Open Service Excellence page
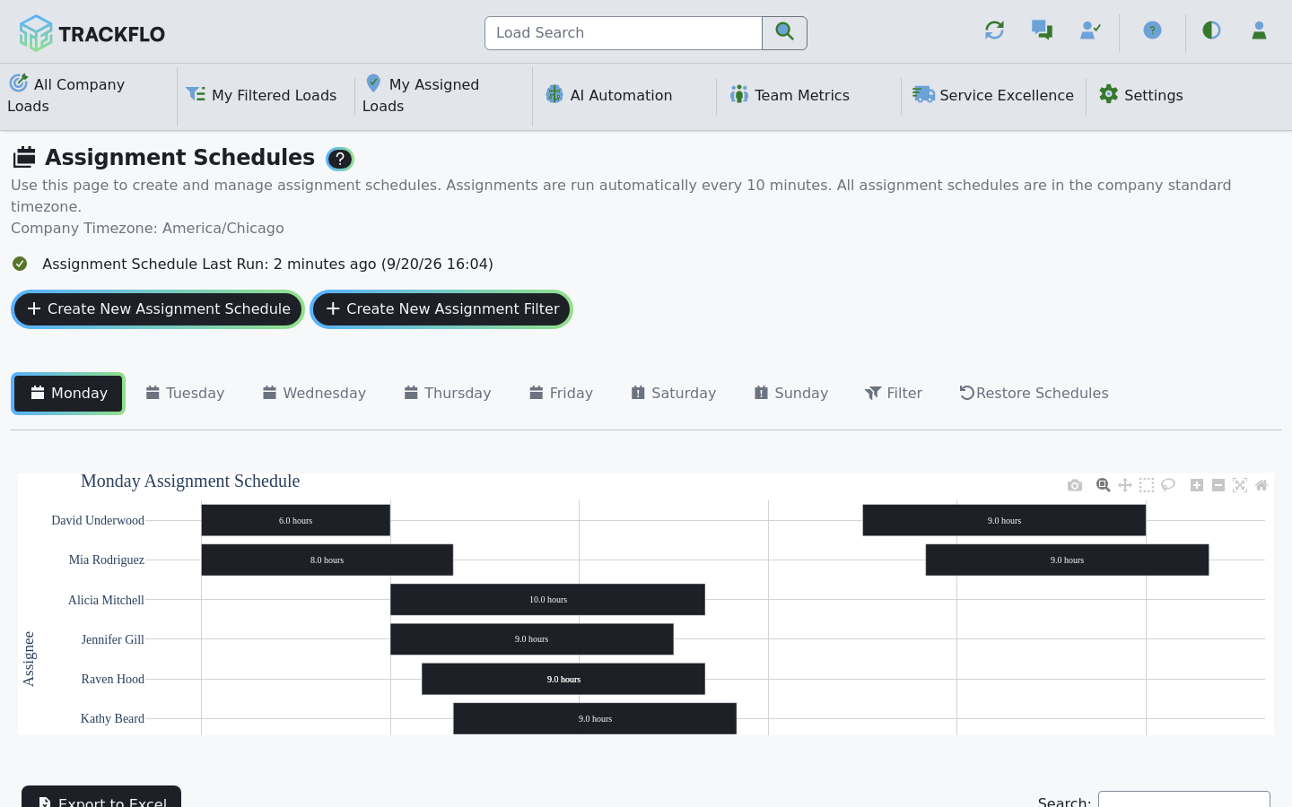This screenshot has height=807, width=1292. point(993,95)
